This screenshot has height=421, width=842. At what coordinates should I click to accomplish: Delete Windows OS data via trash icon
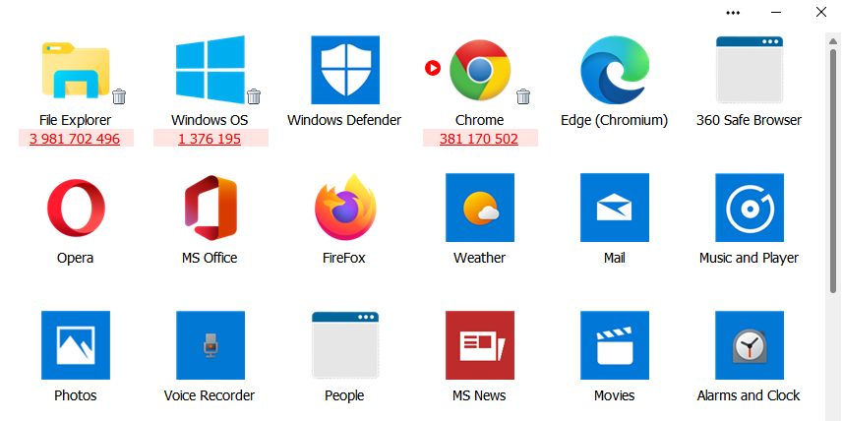point(254,96)
